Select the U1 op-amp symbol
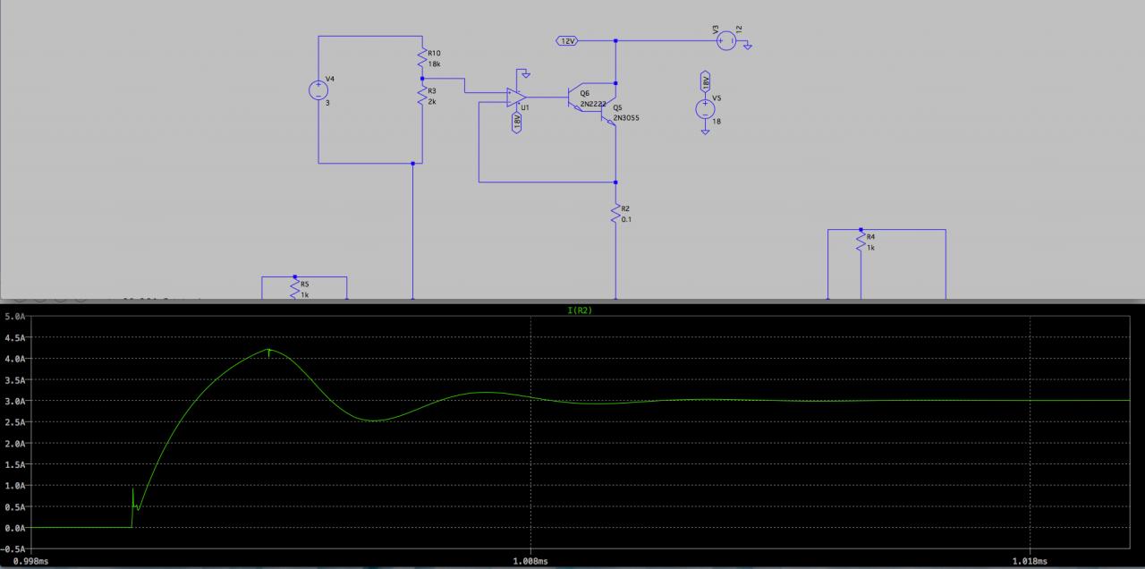 pyautogui.click(x=516, y=98)
